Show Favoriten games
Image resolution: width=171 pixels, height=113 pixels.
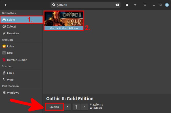pyautogui.click(x=21, y=33)
